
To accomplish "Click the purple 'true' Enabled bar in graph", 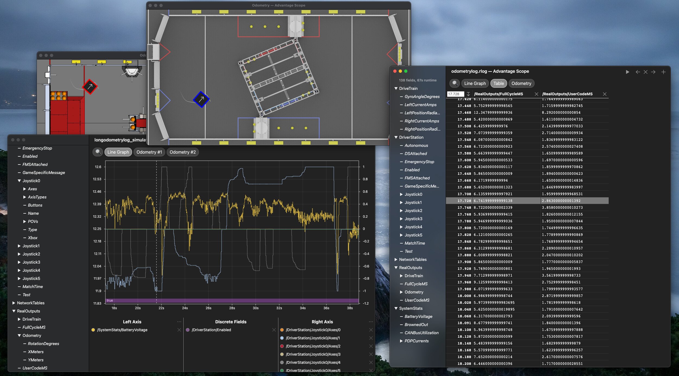I will pyautogui.click(x=232, y=301).
